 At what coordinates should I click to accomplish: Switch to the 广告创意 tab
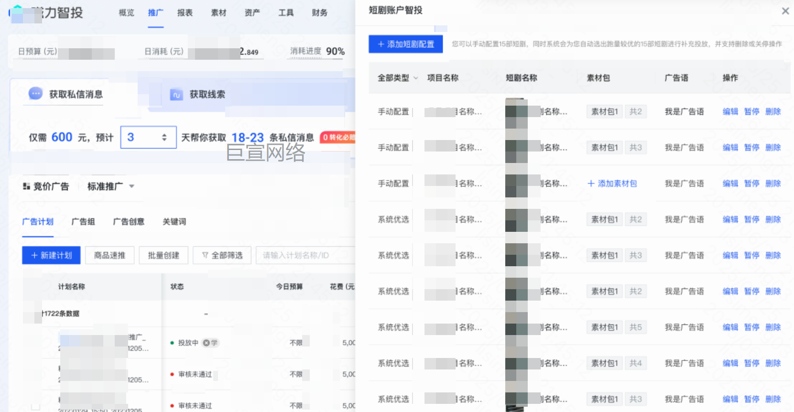click(129, 222)
